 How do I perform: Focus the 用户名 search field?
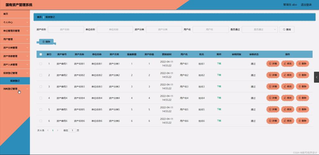click(x=211, y=29)
